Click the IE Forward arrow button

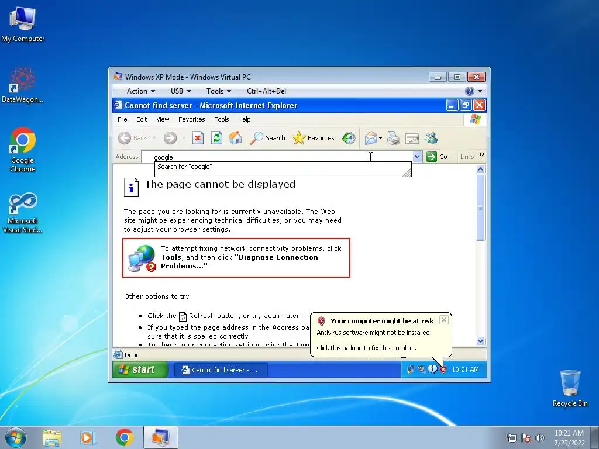(170, 138)
